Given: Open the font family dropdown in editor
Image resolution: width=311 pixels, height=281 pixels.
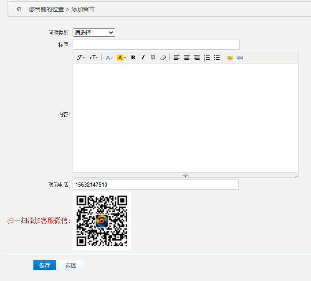Looking at the screenshot, I should [x=81, y=58].
